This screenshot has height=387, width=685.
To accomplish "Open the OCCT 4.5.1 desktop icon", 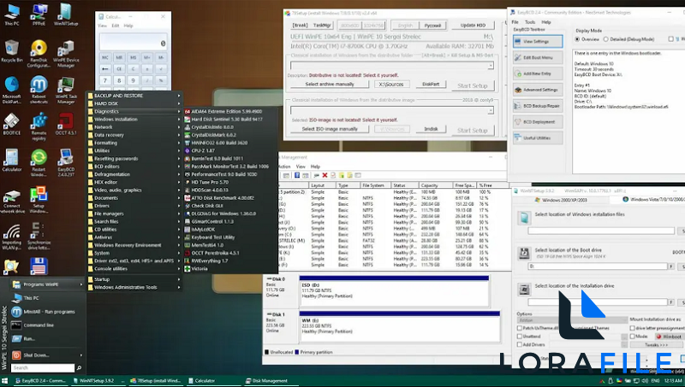I will coord(66,124).
